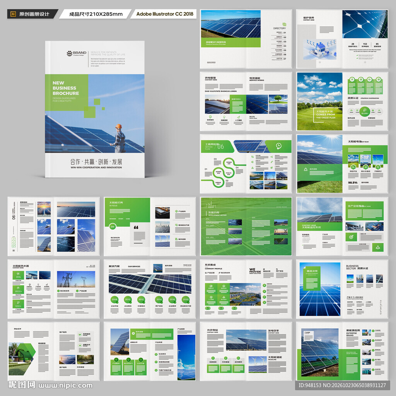Open the 维护保养 spread
The width and height of the screenshot is (396, 396).
pos(342,39)
